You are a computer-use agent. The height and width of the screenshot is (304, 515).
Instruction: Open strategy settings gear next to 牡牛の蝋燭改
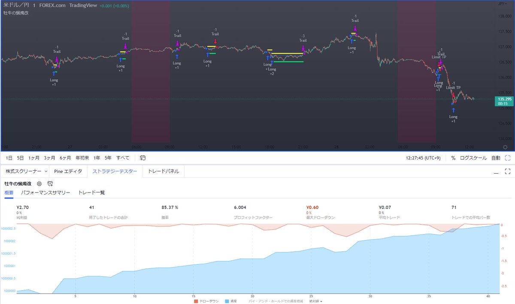pos(39,183)
